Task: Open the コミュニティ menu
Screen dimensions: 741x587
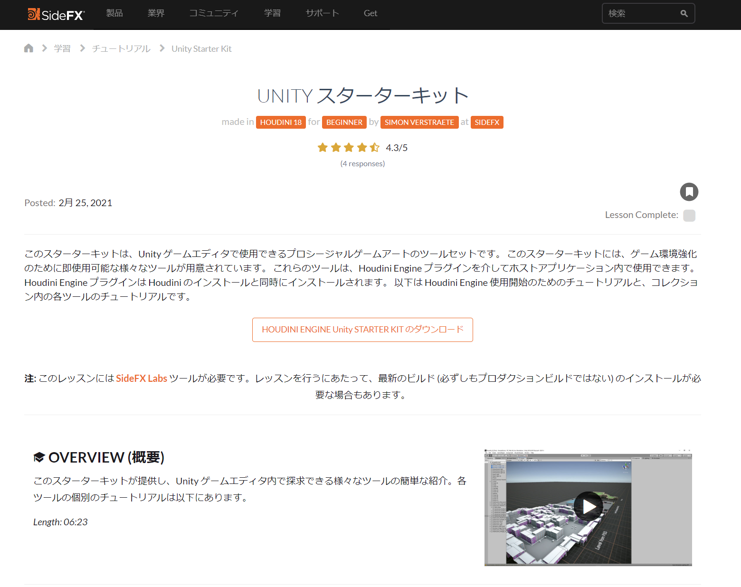Action: pyautogui.click(x=214, y=13)
